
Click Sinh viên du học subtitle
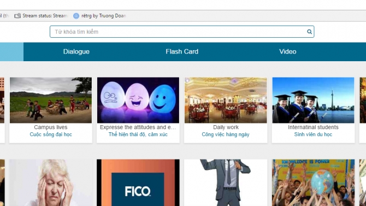pyautogui.click(x=313, y=134)
